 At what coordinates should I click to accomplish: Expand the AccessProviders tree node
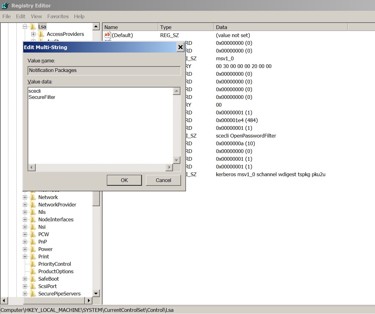[33, 34]
